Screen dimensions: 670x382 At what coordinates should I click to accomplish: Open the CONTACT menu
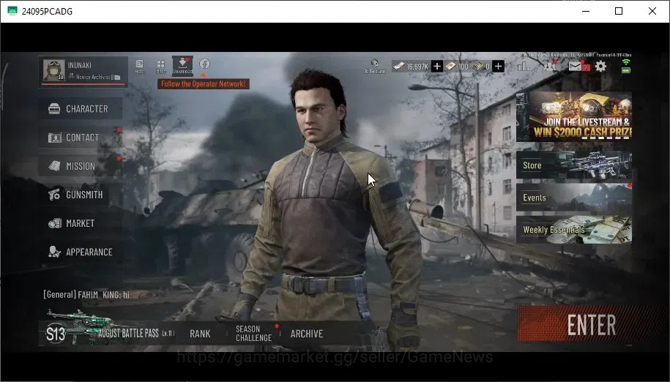[x=81, y=138]
